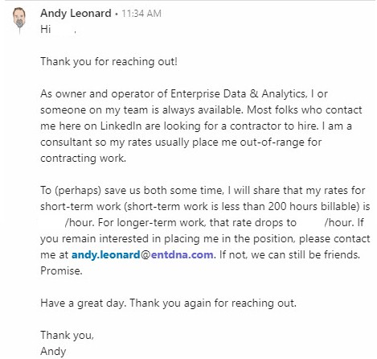Click the text 'For longer-term work'

point(152,222)
